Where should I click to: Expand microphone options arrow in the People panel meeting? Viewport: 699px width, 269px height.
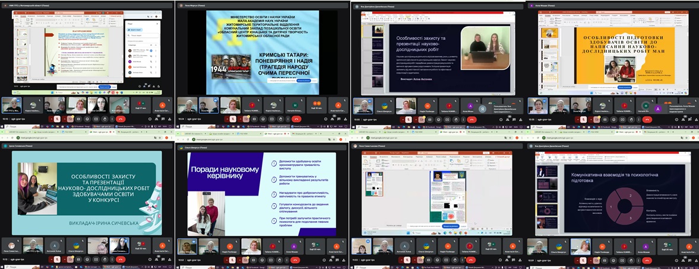(x=51, y=119)
